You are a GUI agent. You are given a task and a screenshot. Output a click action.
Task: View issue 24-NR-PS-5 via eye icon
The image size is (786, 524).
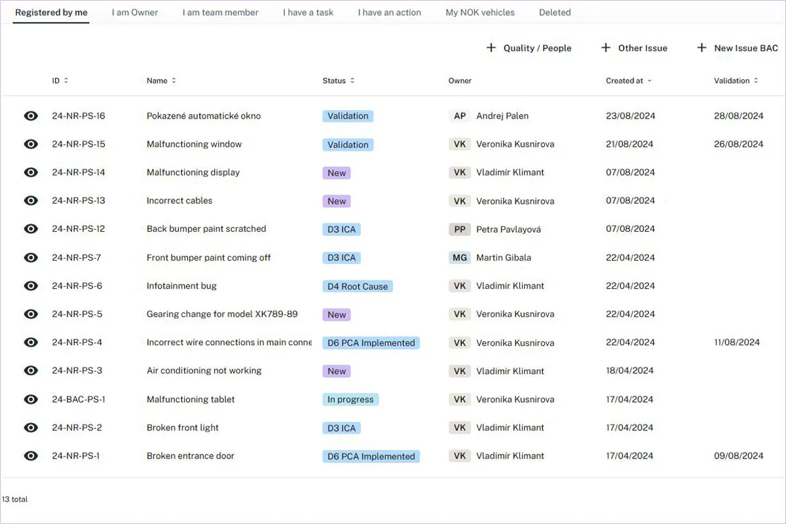point(31,314)
